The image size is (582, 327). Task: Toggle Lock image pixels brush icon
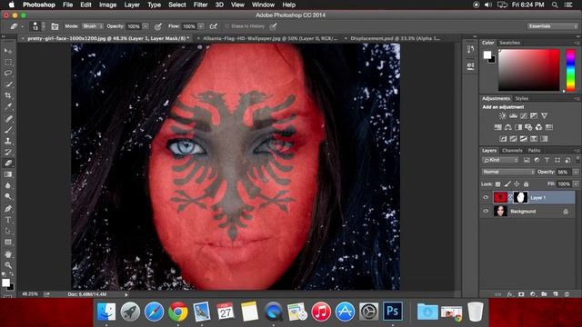pos(507,183)
